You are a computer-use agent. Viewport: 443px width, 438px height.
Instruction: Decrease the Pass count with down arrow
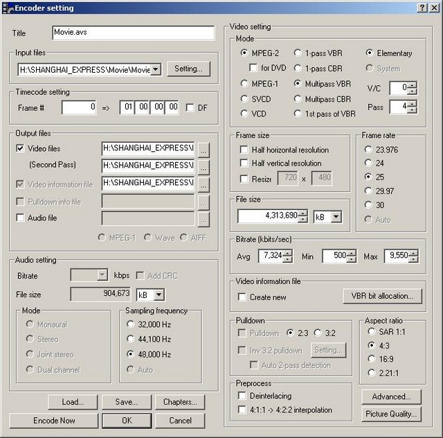pos(413,110)
